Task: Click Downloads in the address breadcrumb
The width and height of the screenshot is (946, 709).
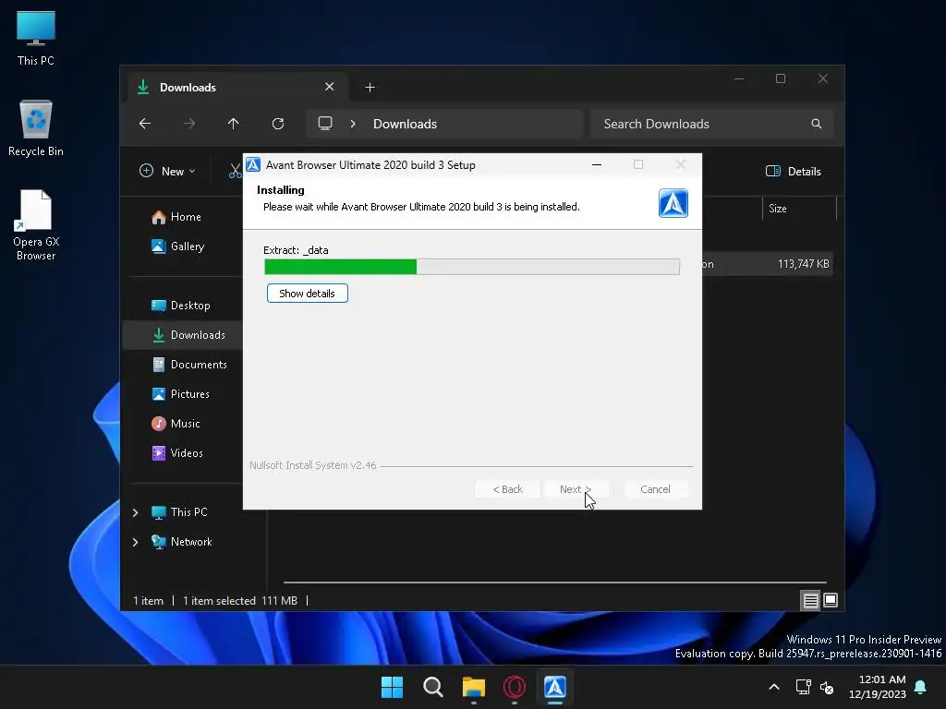Action: pyautogui.click(x=405, y=124)
